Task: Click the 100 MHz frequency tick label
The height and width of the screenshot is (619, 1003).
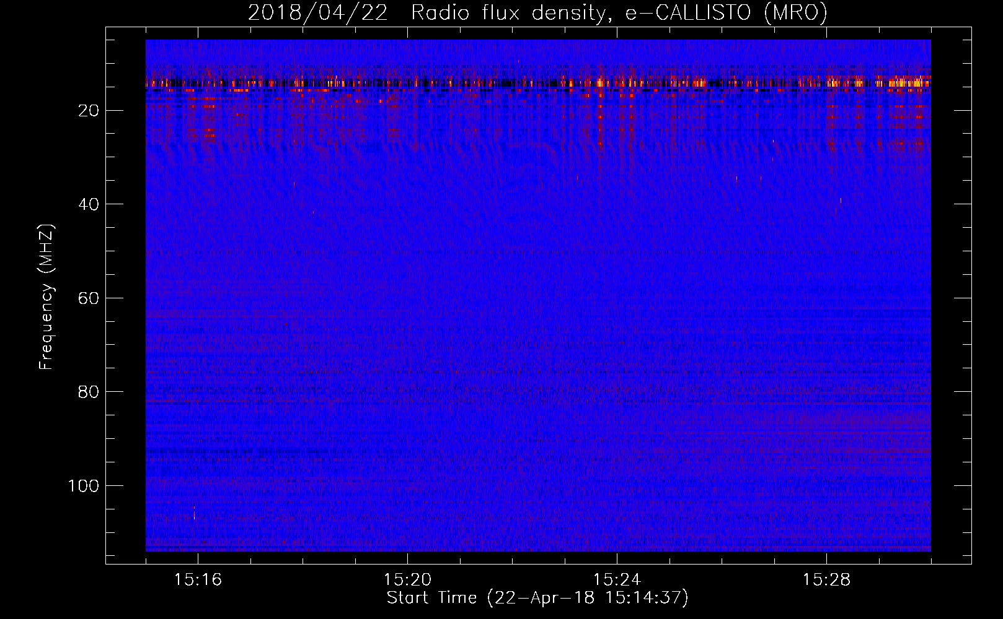Action: click(x=84, y=486)
